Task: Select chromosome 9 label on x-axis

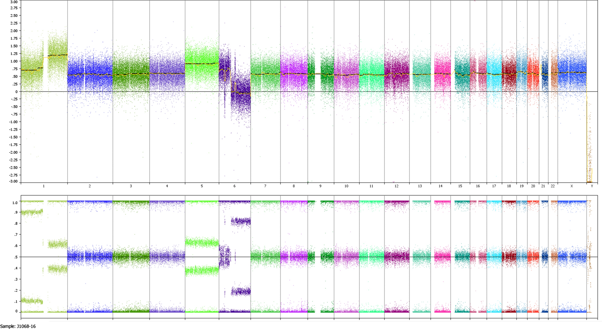Action: [x=320, y=186]
